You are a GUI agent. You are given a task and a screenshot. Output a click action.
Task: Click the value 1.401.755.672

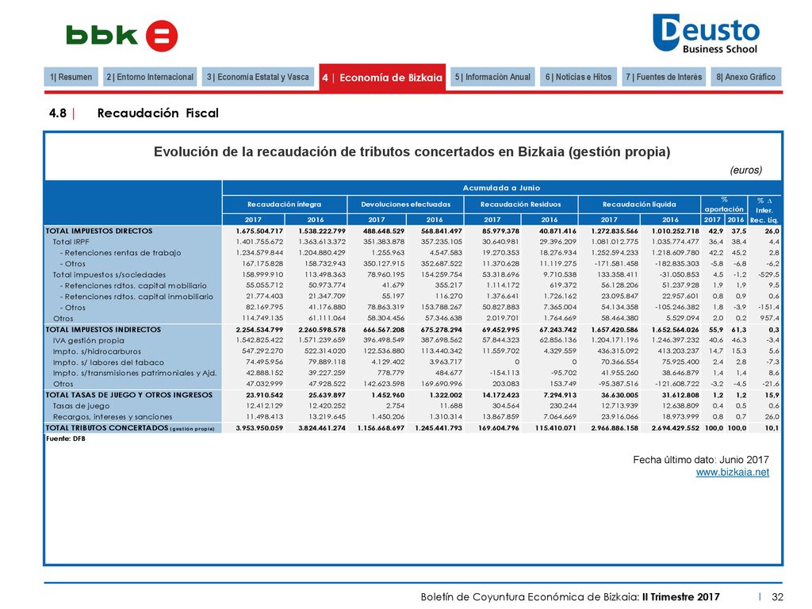(259, 242)
